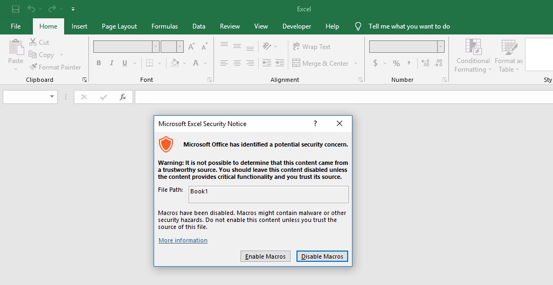Viewport: 553px width, 285px height.
Task: Click Center alignment icon
Action: tap(237, 63)
